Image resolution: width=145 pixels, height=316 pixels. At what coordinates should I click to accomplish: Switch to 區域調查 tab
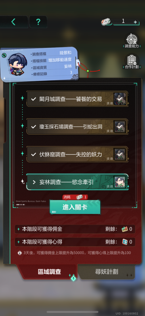pos(49,272)
